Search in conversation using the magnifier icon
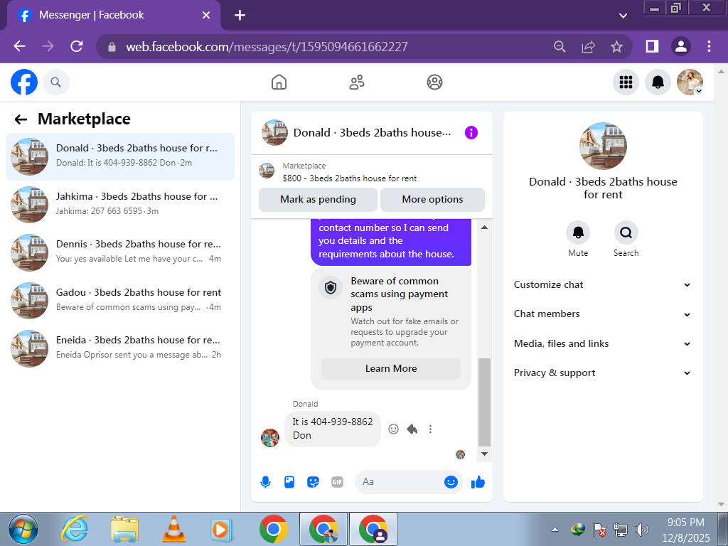The width and height of the screenshot is (728, 546). pos(626,232)
